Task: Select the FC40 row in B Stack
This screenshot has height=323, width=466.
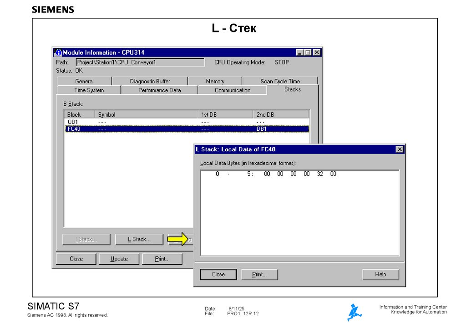Action: click(187, 129)
